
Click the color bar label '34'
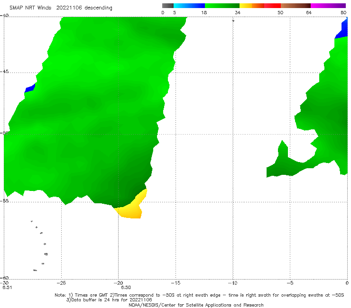click(x=238, y=13)
